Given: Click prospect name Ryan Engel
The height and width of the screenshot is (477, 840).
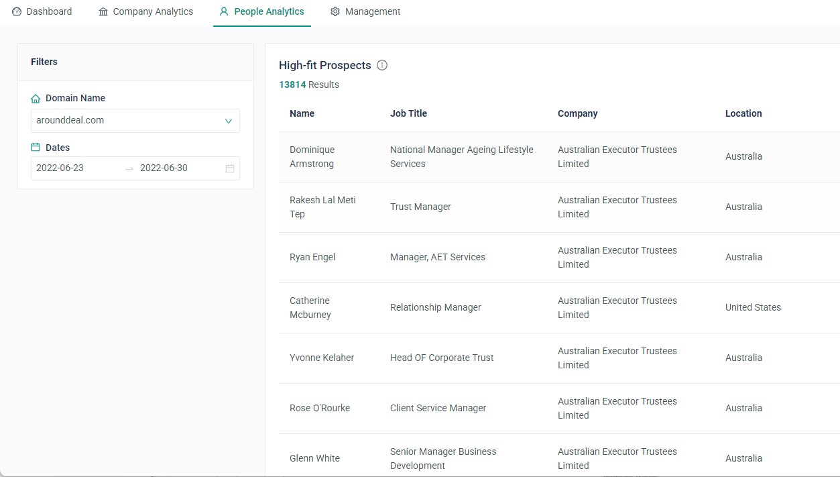Looking at the screenshot, I should pyautogui.click(x=312, y=257).
